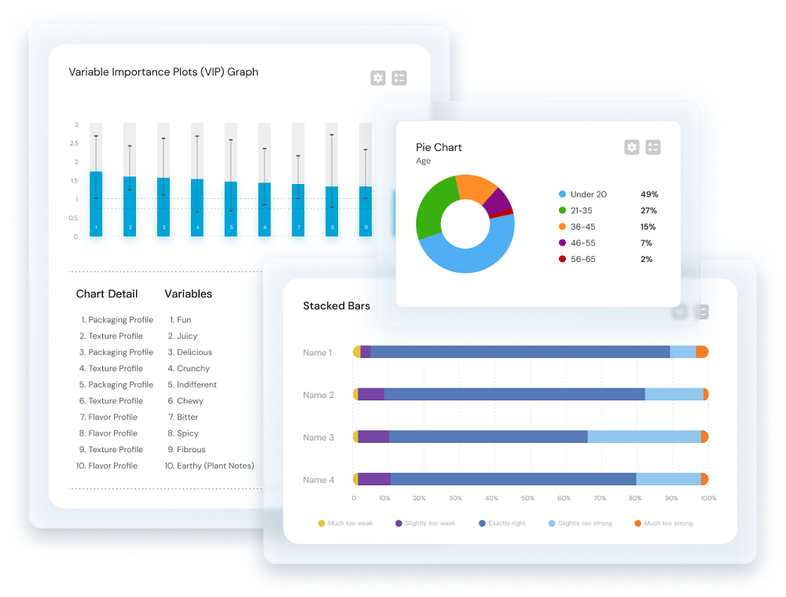786x597 pixels.
Task: Click the Pie Chart list view icon
Action: (653, 147)
